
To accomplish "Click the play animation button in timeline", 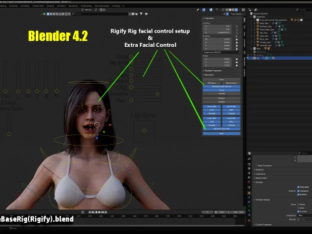I will click(99, 212).
